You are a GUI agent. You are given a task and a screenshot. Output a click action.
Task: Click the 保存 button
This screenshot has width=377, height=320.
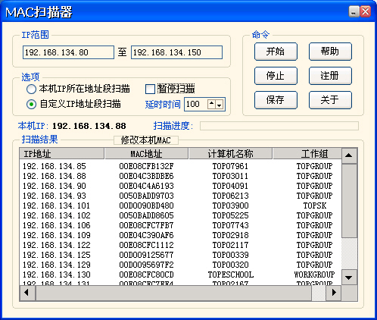point(276,100)
